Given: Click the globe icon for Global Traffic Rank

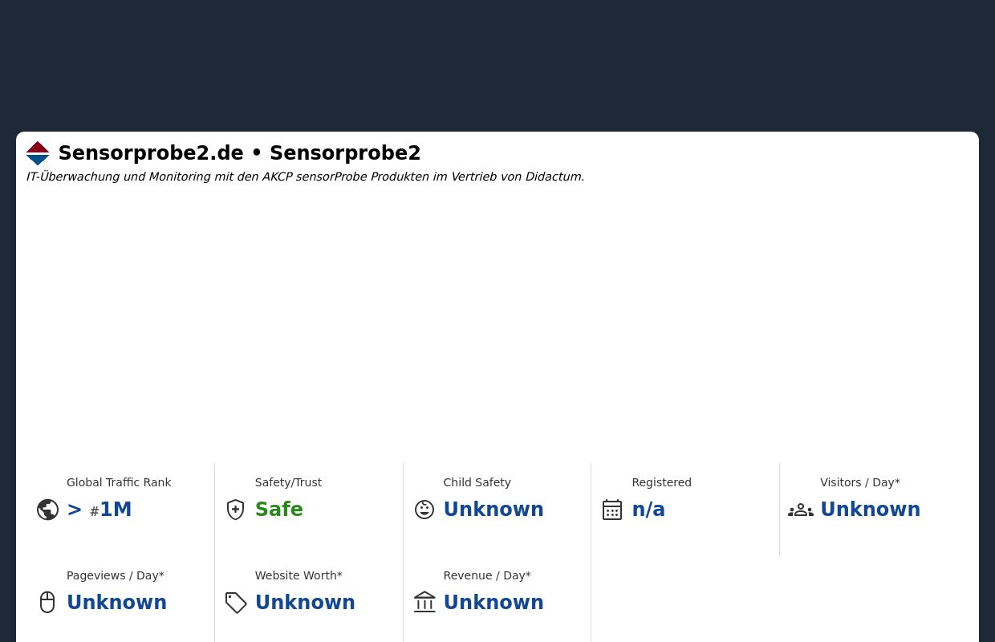Looking at the screenshot, I should (47, 510).
